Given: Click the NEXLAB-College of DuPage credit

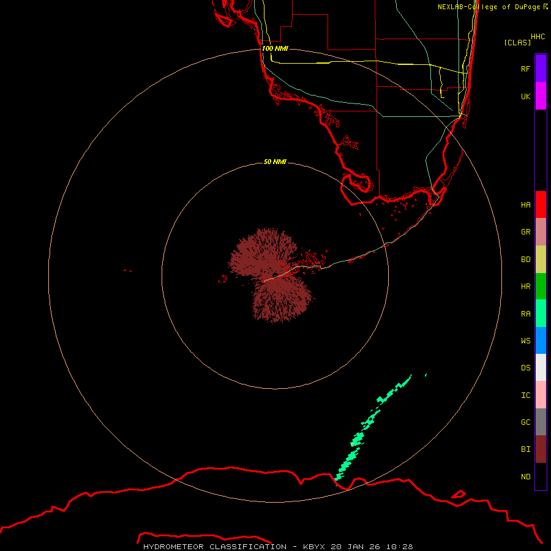Looking at the screenshot, I should tap(492, 7).
